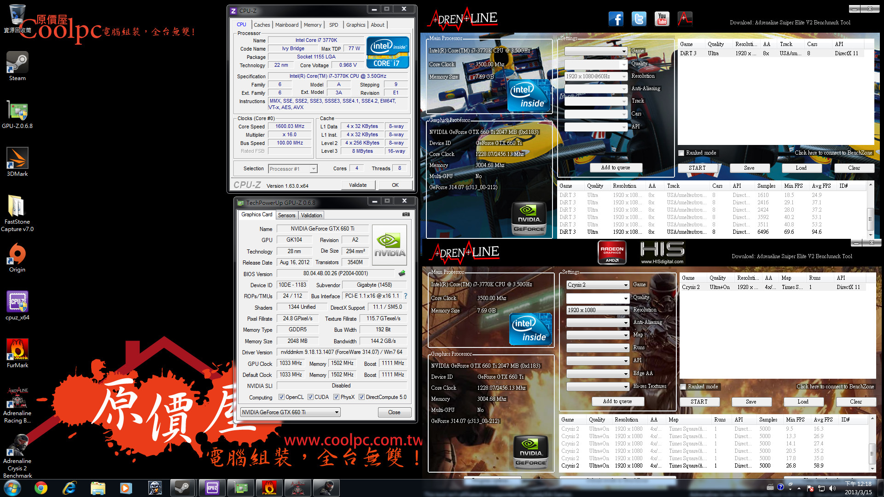Enable Ranked mode in Crysis 2 benchmark window

(x=683, y=387)
